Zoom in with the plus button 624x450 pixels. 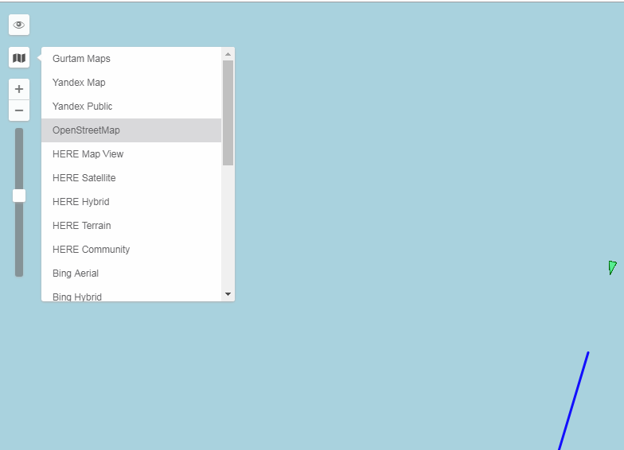pyautogui.click(x=19, y=89)
